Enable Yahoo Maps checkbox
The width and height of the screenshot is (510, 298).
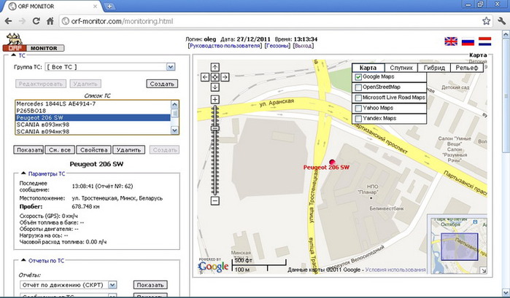click(x=358, y=109)
